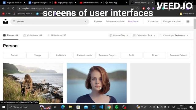Open Task View on the taskbar
Screen dimensions: 196x110
55,107
